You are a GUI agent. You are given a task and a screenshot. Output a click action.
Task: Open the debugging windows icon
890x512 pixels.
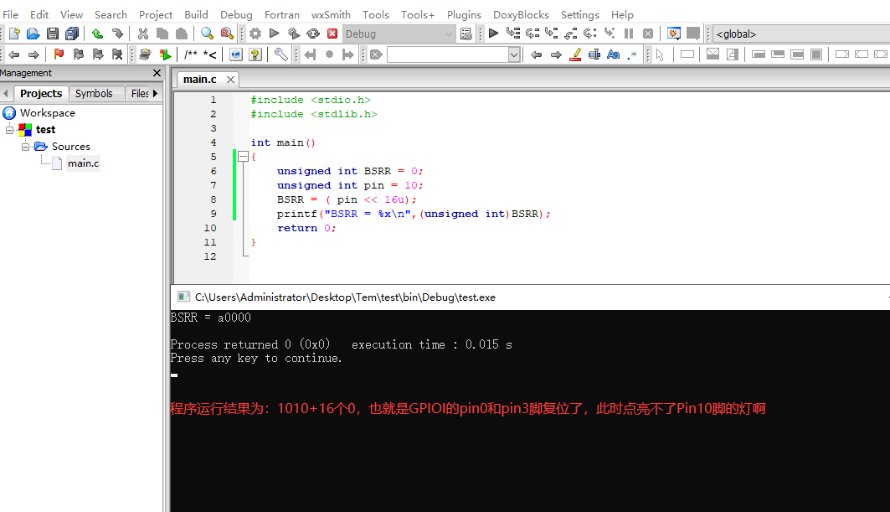tap(674, 33)
